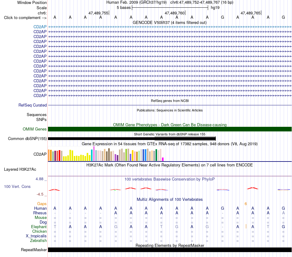292x257 pixels.
Task: Click the CD2AP label beside GTEx chart
Action: 40,154
